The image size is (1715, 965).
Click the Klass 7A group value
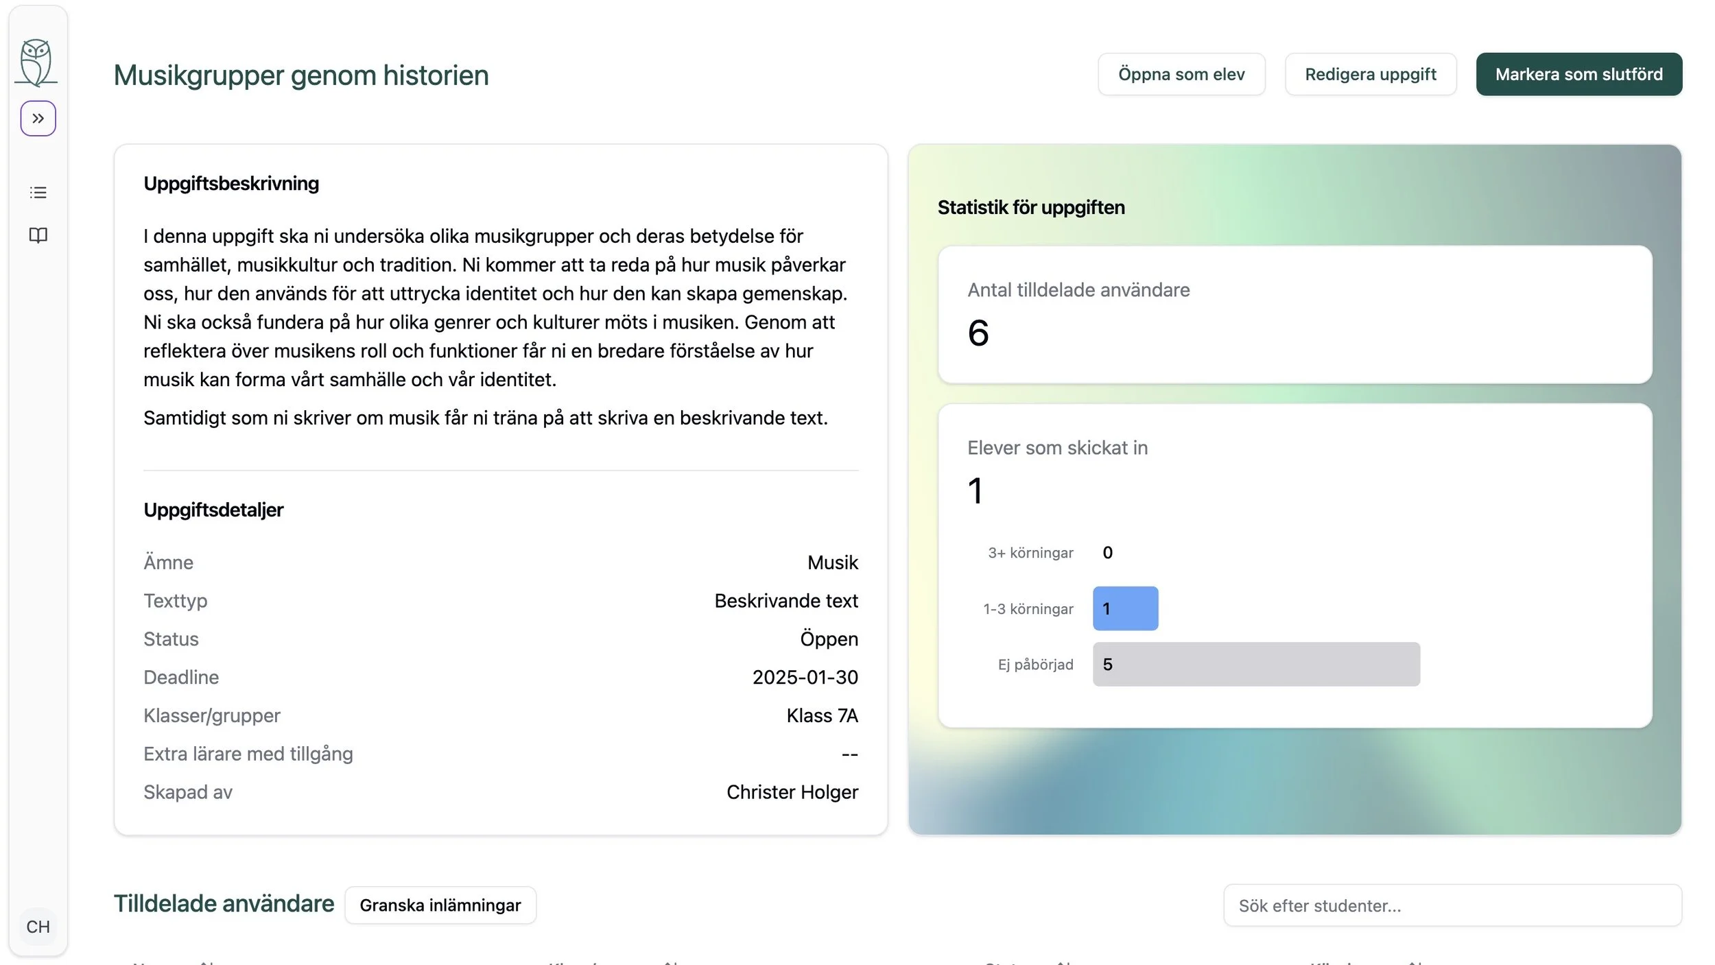coord(822,715)
